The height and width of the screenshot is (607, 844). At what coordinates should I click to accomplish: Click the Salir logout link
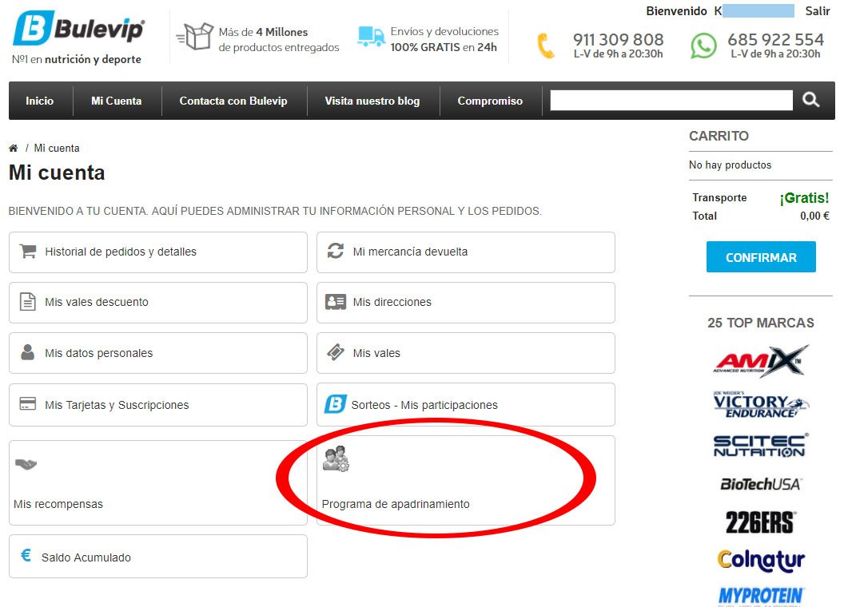(x=817, y=11)
